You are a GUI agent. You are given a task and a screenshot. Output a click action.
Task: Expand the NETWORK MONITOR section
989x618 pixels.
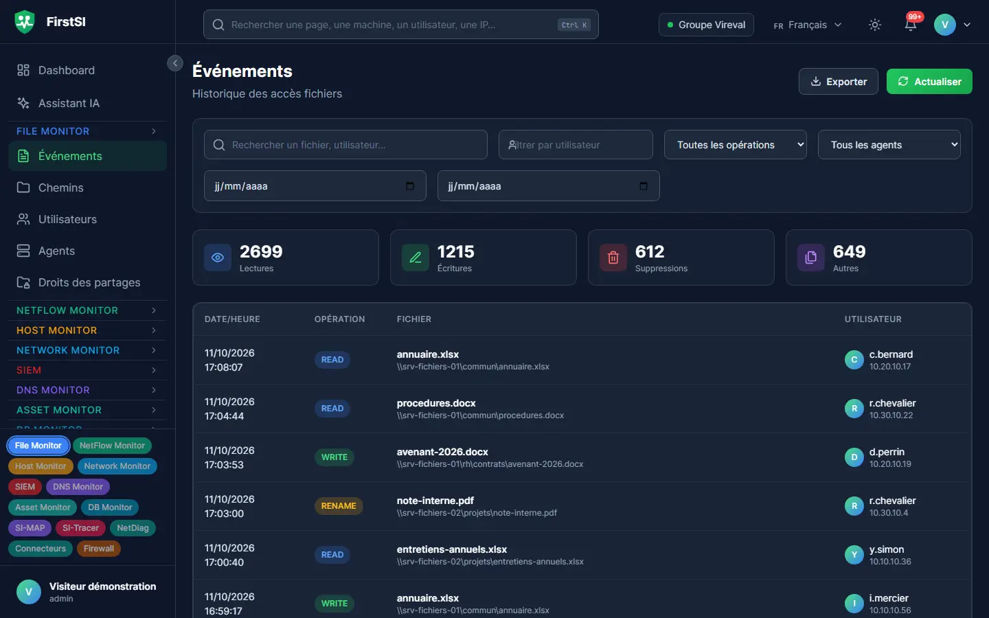[87, 350]
